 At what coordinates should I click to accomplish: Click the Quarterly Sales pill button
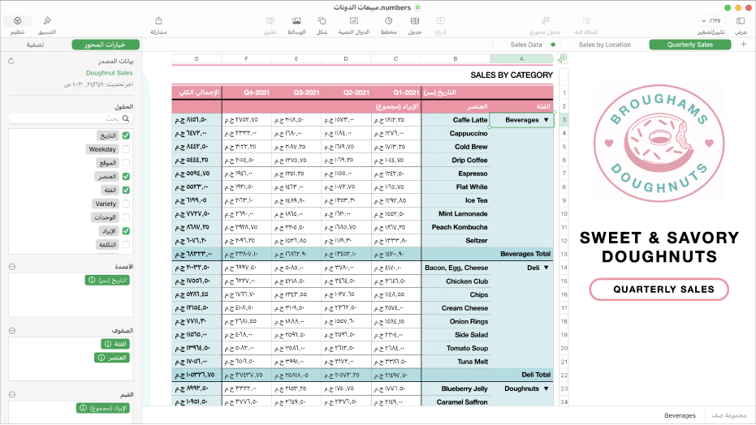(x=659, y=289)
